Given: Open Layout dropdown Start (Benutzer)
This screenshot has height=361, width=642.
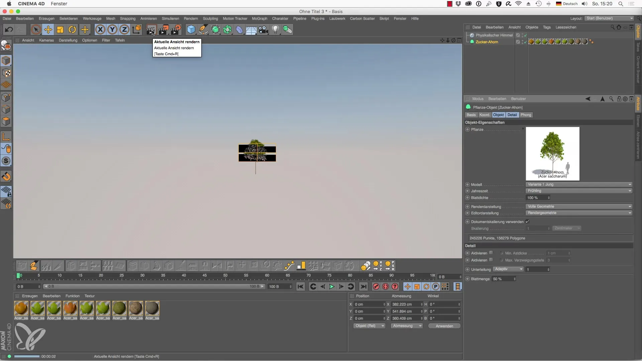Looking at the screenshot, I should pyautogui.click(x=609, y=18).
